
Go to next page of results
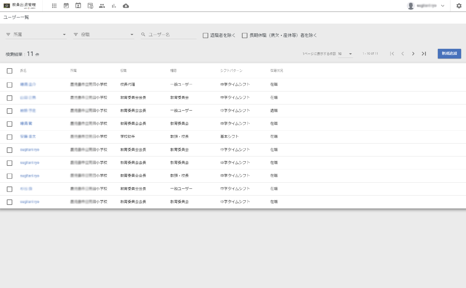tap(413, 54)
